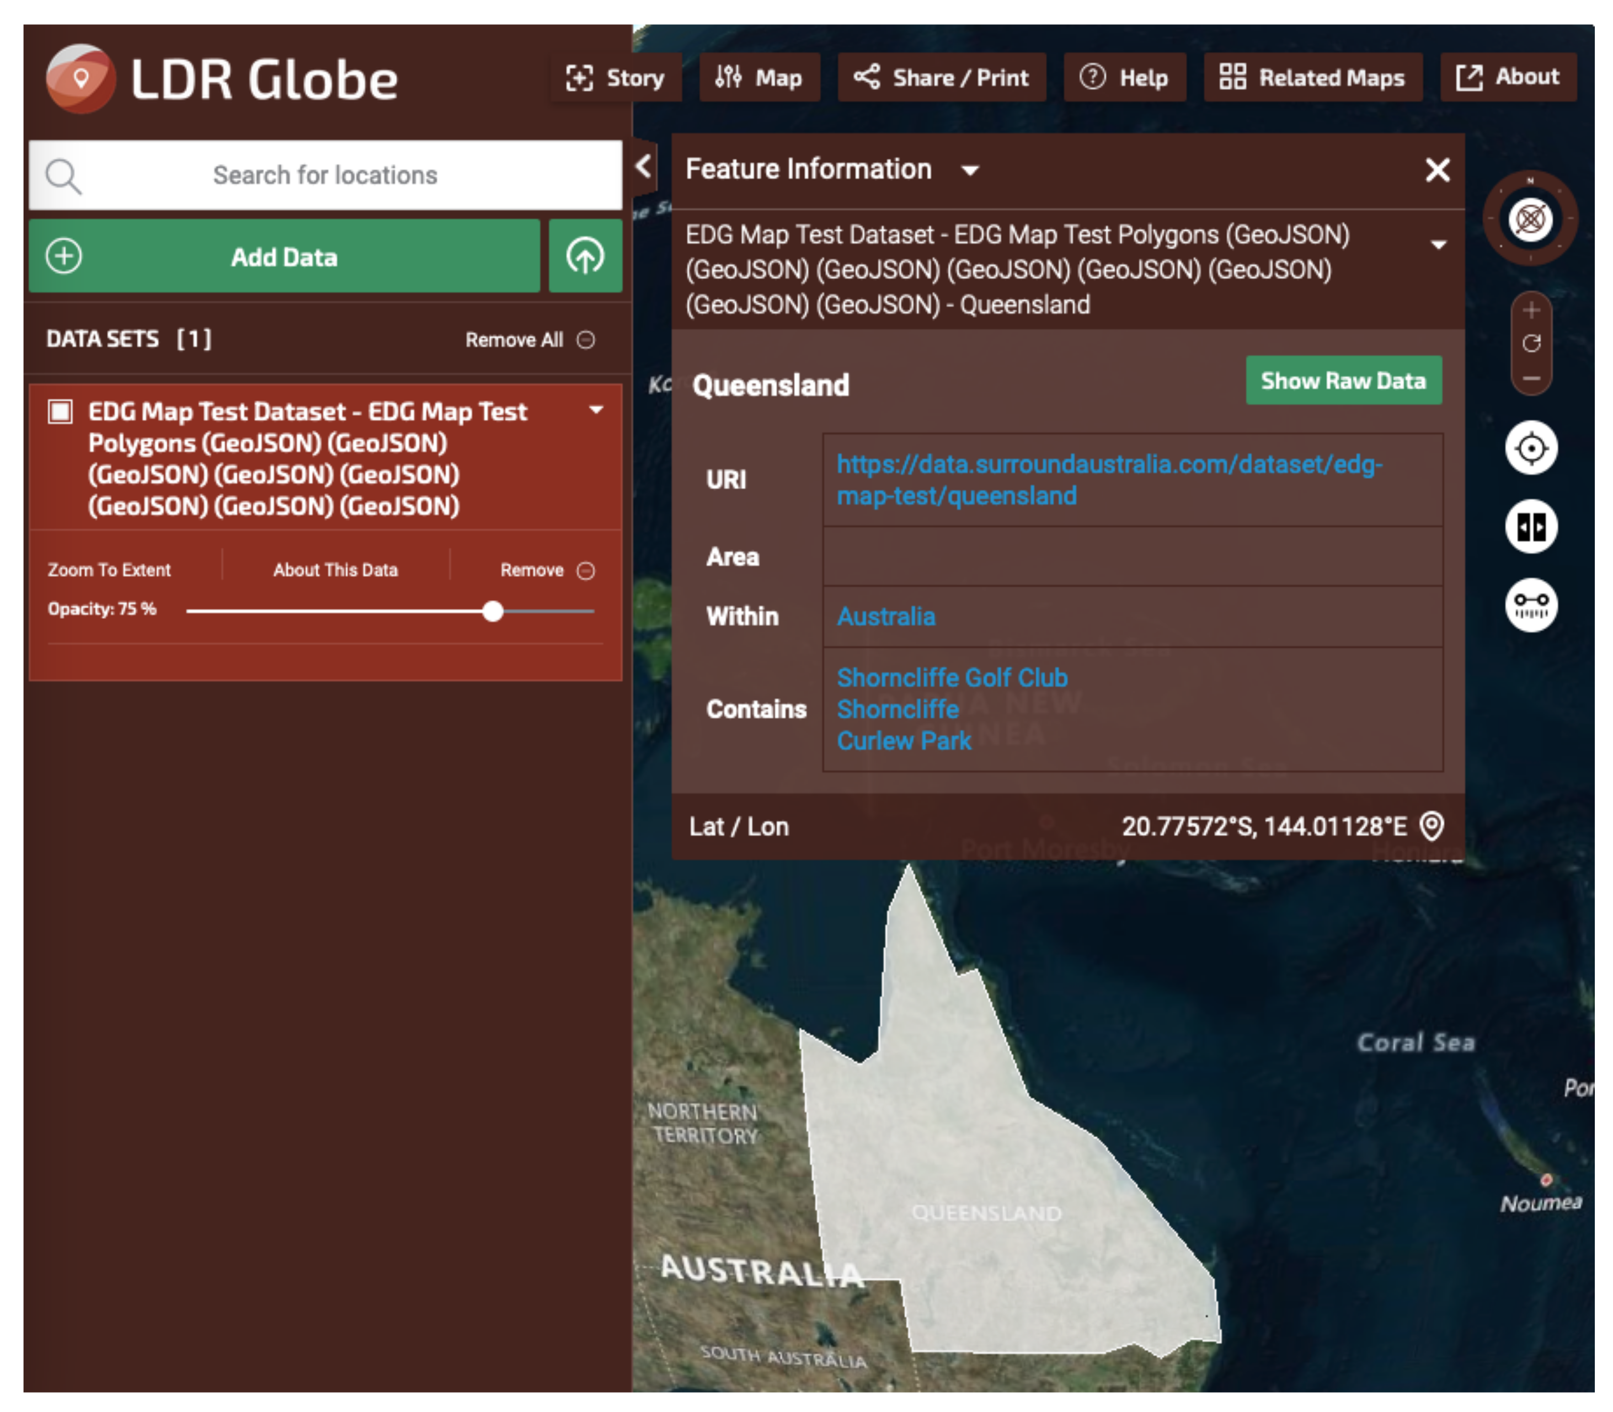Collapse the left sidebar panel arrow
The image size is (1613, 1412).
pyautogui.click(x=644, y=166)
